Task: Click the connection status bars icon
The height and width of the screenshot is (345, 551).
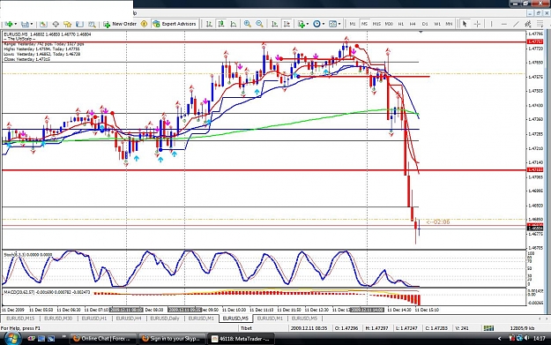Action: click(x=488, y=328)
